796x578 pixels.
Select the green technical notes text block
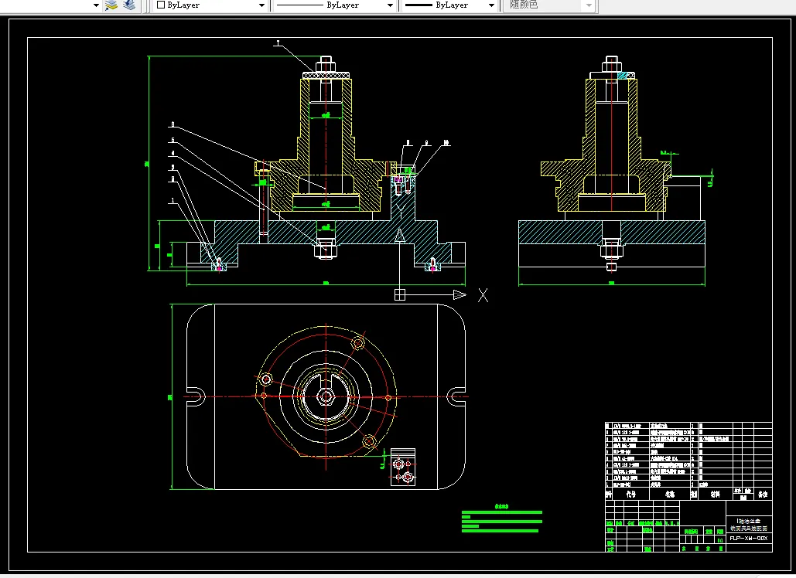pos(500,522)
